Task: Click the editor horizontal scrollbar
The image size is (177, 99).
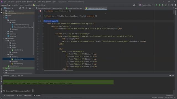Action: 58,70
